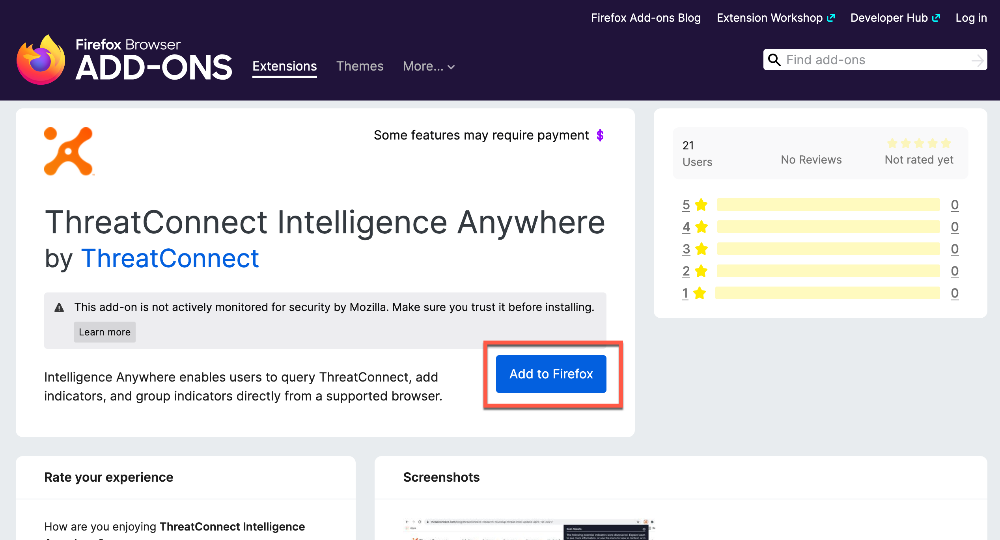Click the 1-star review count 0
This screenshot has height=540, width=1000.
(x=955, y=293)
